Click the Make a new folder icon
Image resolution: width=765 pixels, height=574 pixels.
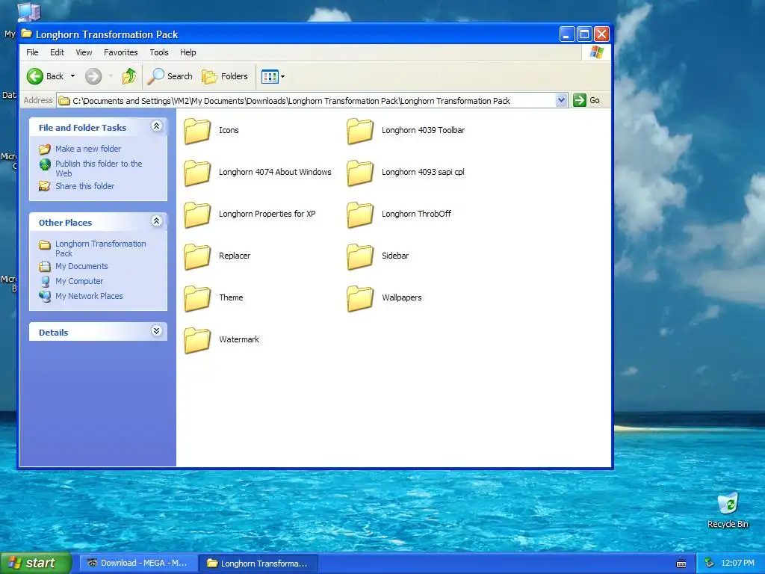pyautogui.click(x=44, y=149)
